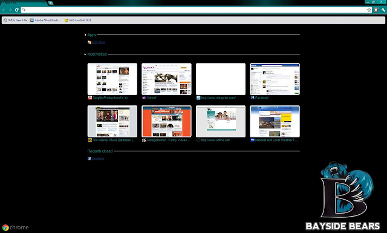Click the CollegeHumor favicon
The height and width of the screenshot is (233, 387).
coord(144,140)
